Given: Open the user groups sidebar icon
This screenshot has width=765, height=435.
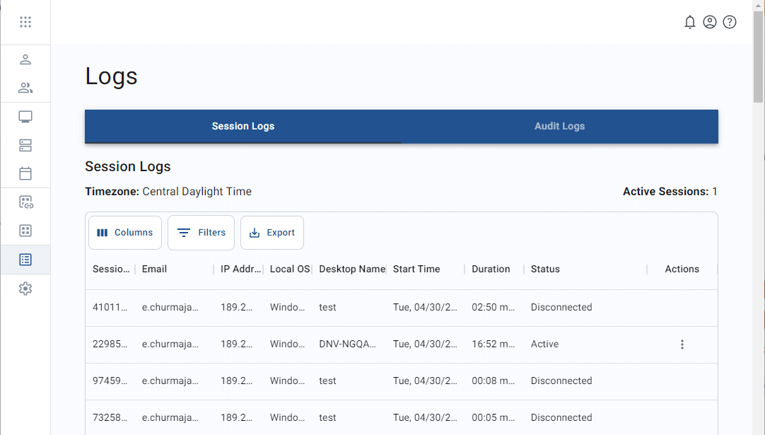Looking at the screenshot, I should [25, 88].
